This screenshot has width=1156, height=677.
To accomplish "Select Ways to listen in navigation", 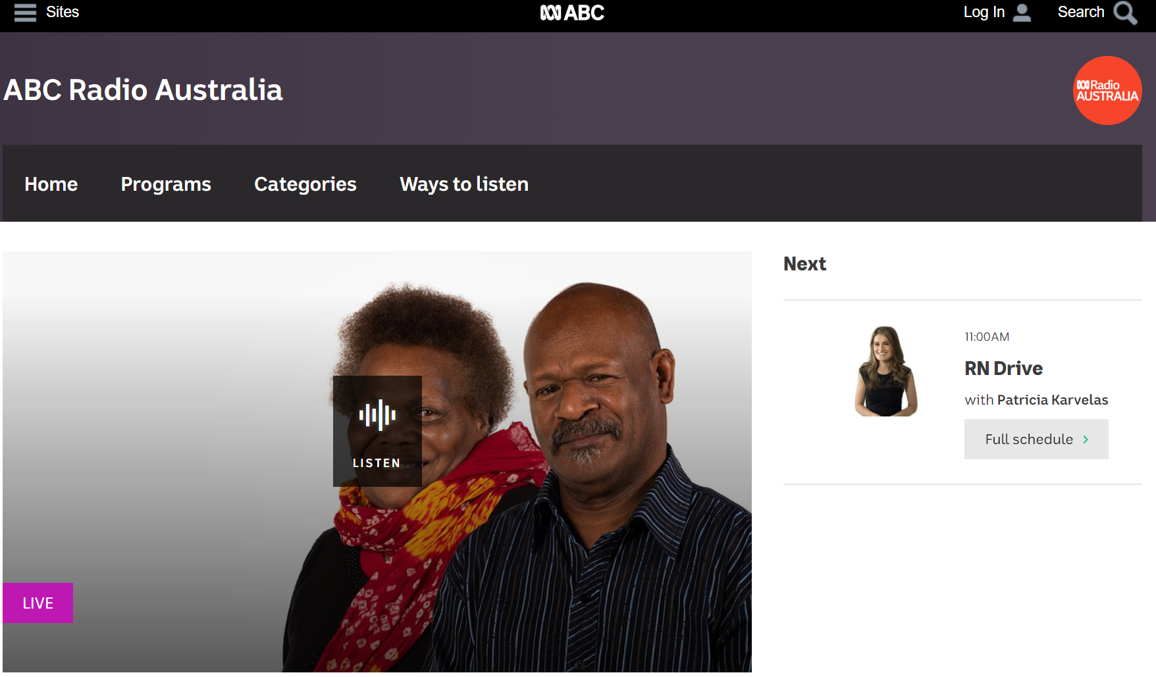I will [x=464, y=184].
